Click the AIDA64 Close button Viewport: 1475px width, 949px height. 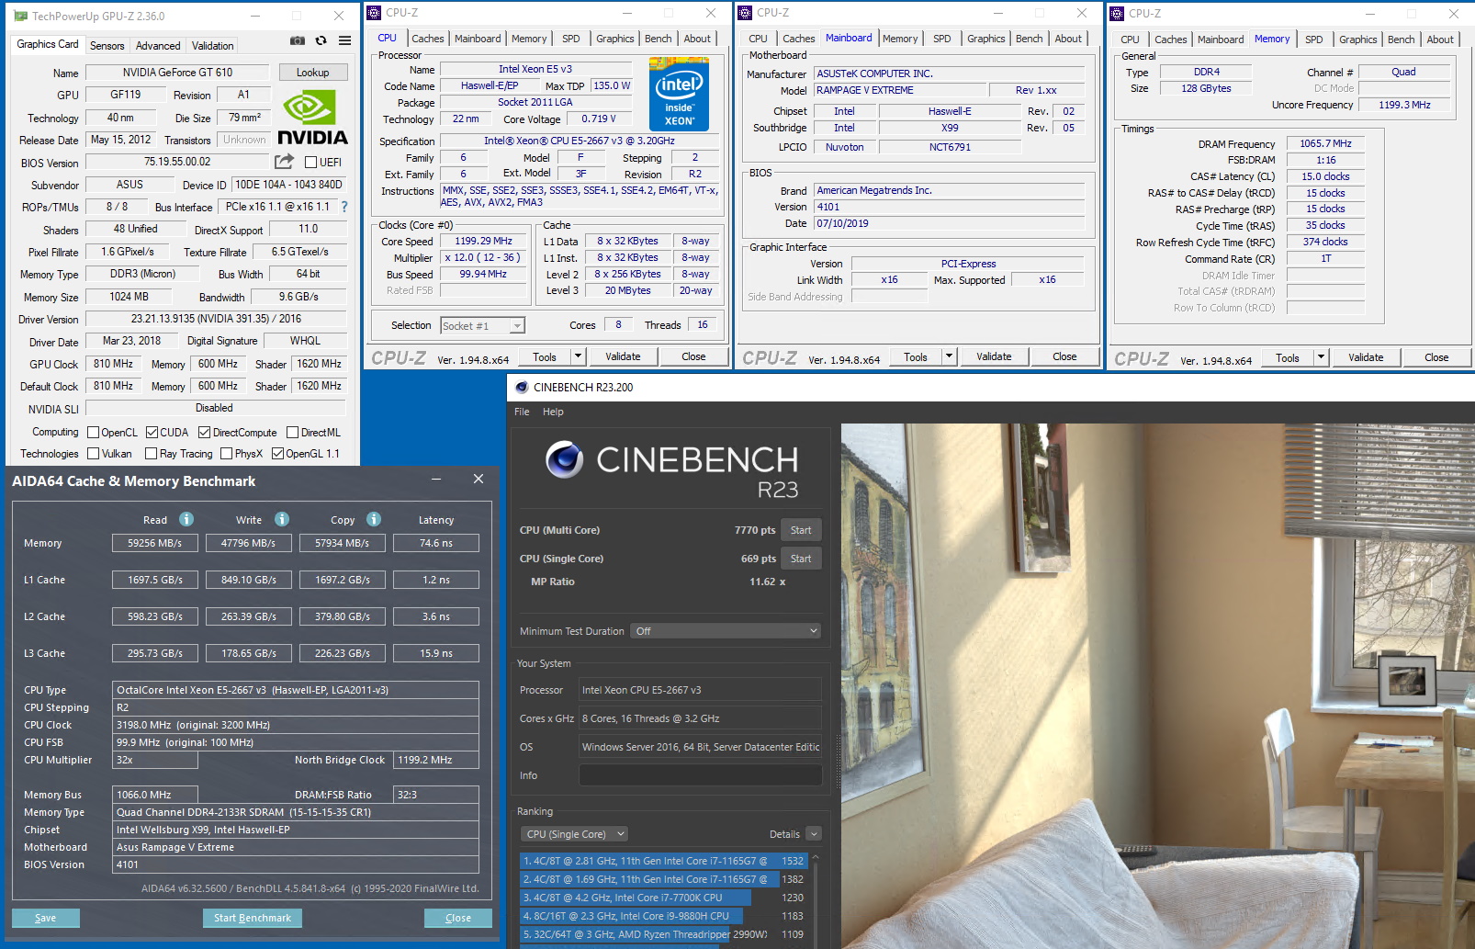pos(457,918)
